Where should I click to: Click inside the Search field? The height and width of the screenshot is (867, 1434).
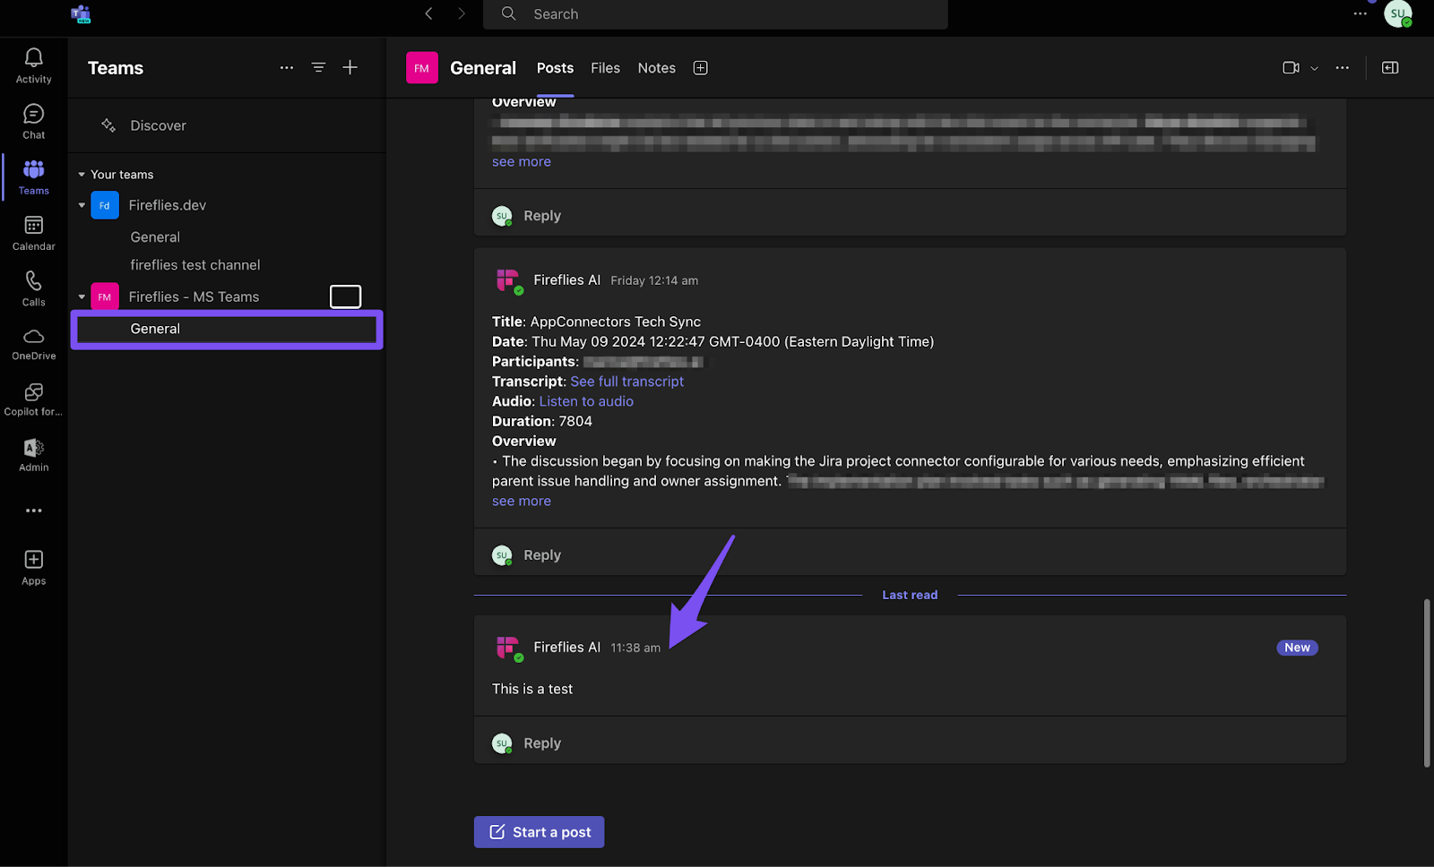[715, 14]
